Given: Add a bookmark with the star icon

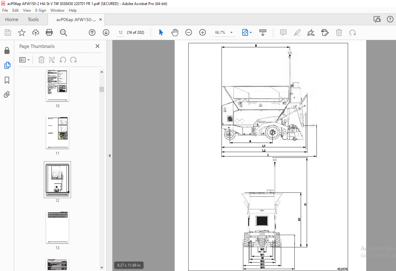Looking at the screenshot, I should click(x=21, y=32).
